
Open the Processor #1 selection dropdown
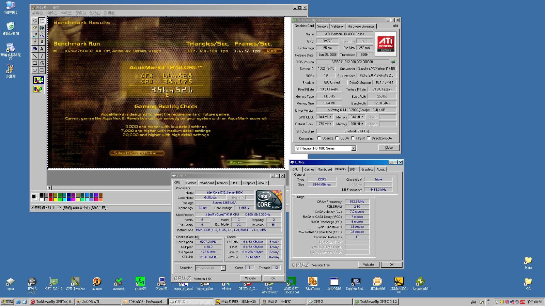point(223,268)
